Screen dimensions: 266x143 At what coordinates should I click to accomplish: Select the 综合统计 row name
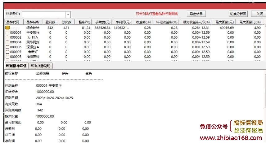[x=33, y=28]
